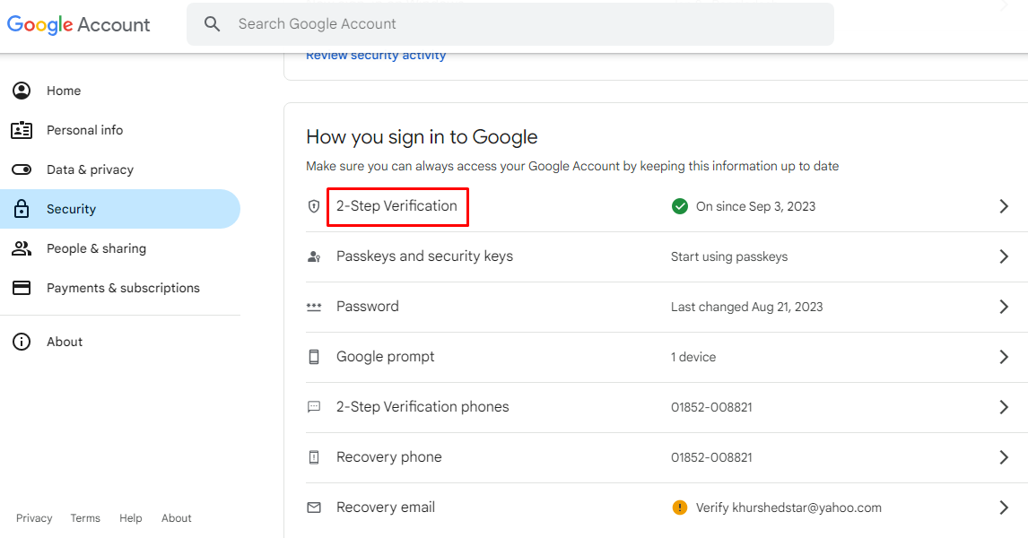Click the 'How you sign in to Google' heading
Image resolution: width=1028 pixels, height=538 pixels.
coord(422,137)
